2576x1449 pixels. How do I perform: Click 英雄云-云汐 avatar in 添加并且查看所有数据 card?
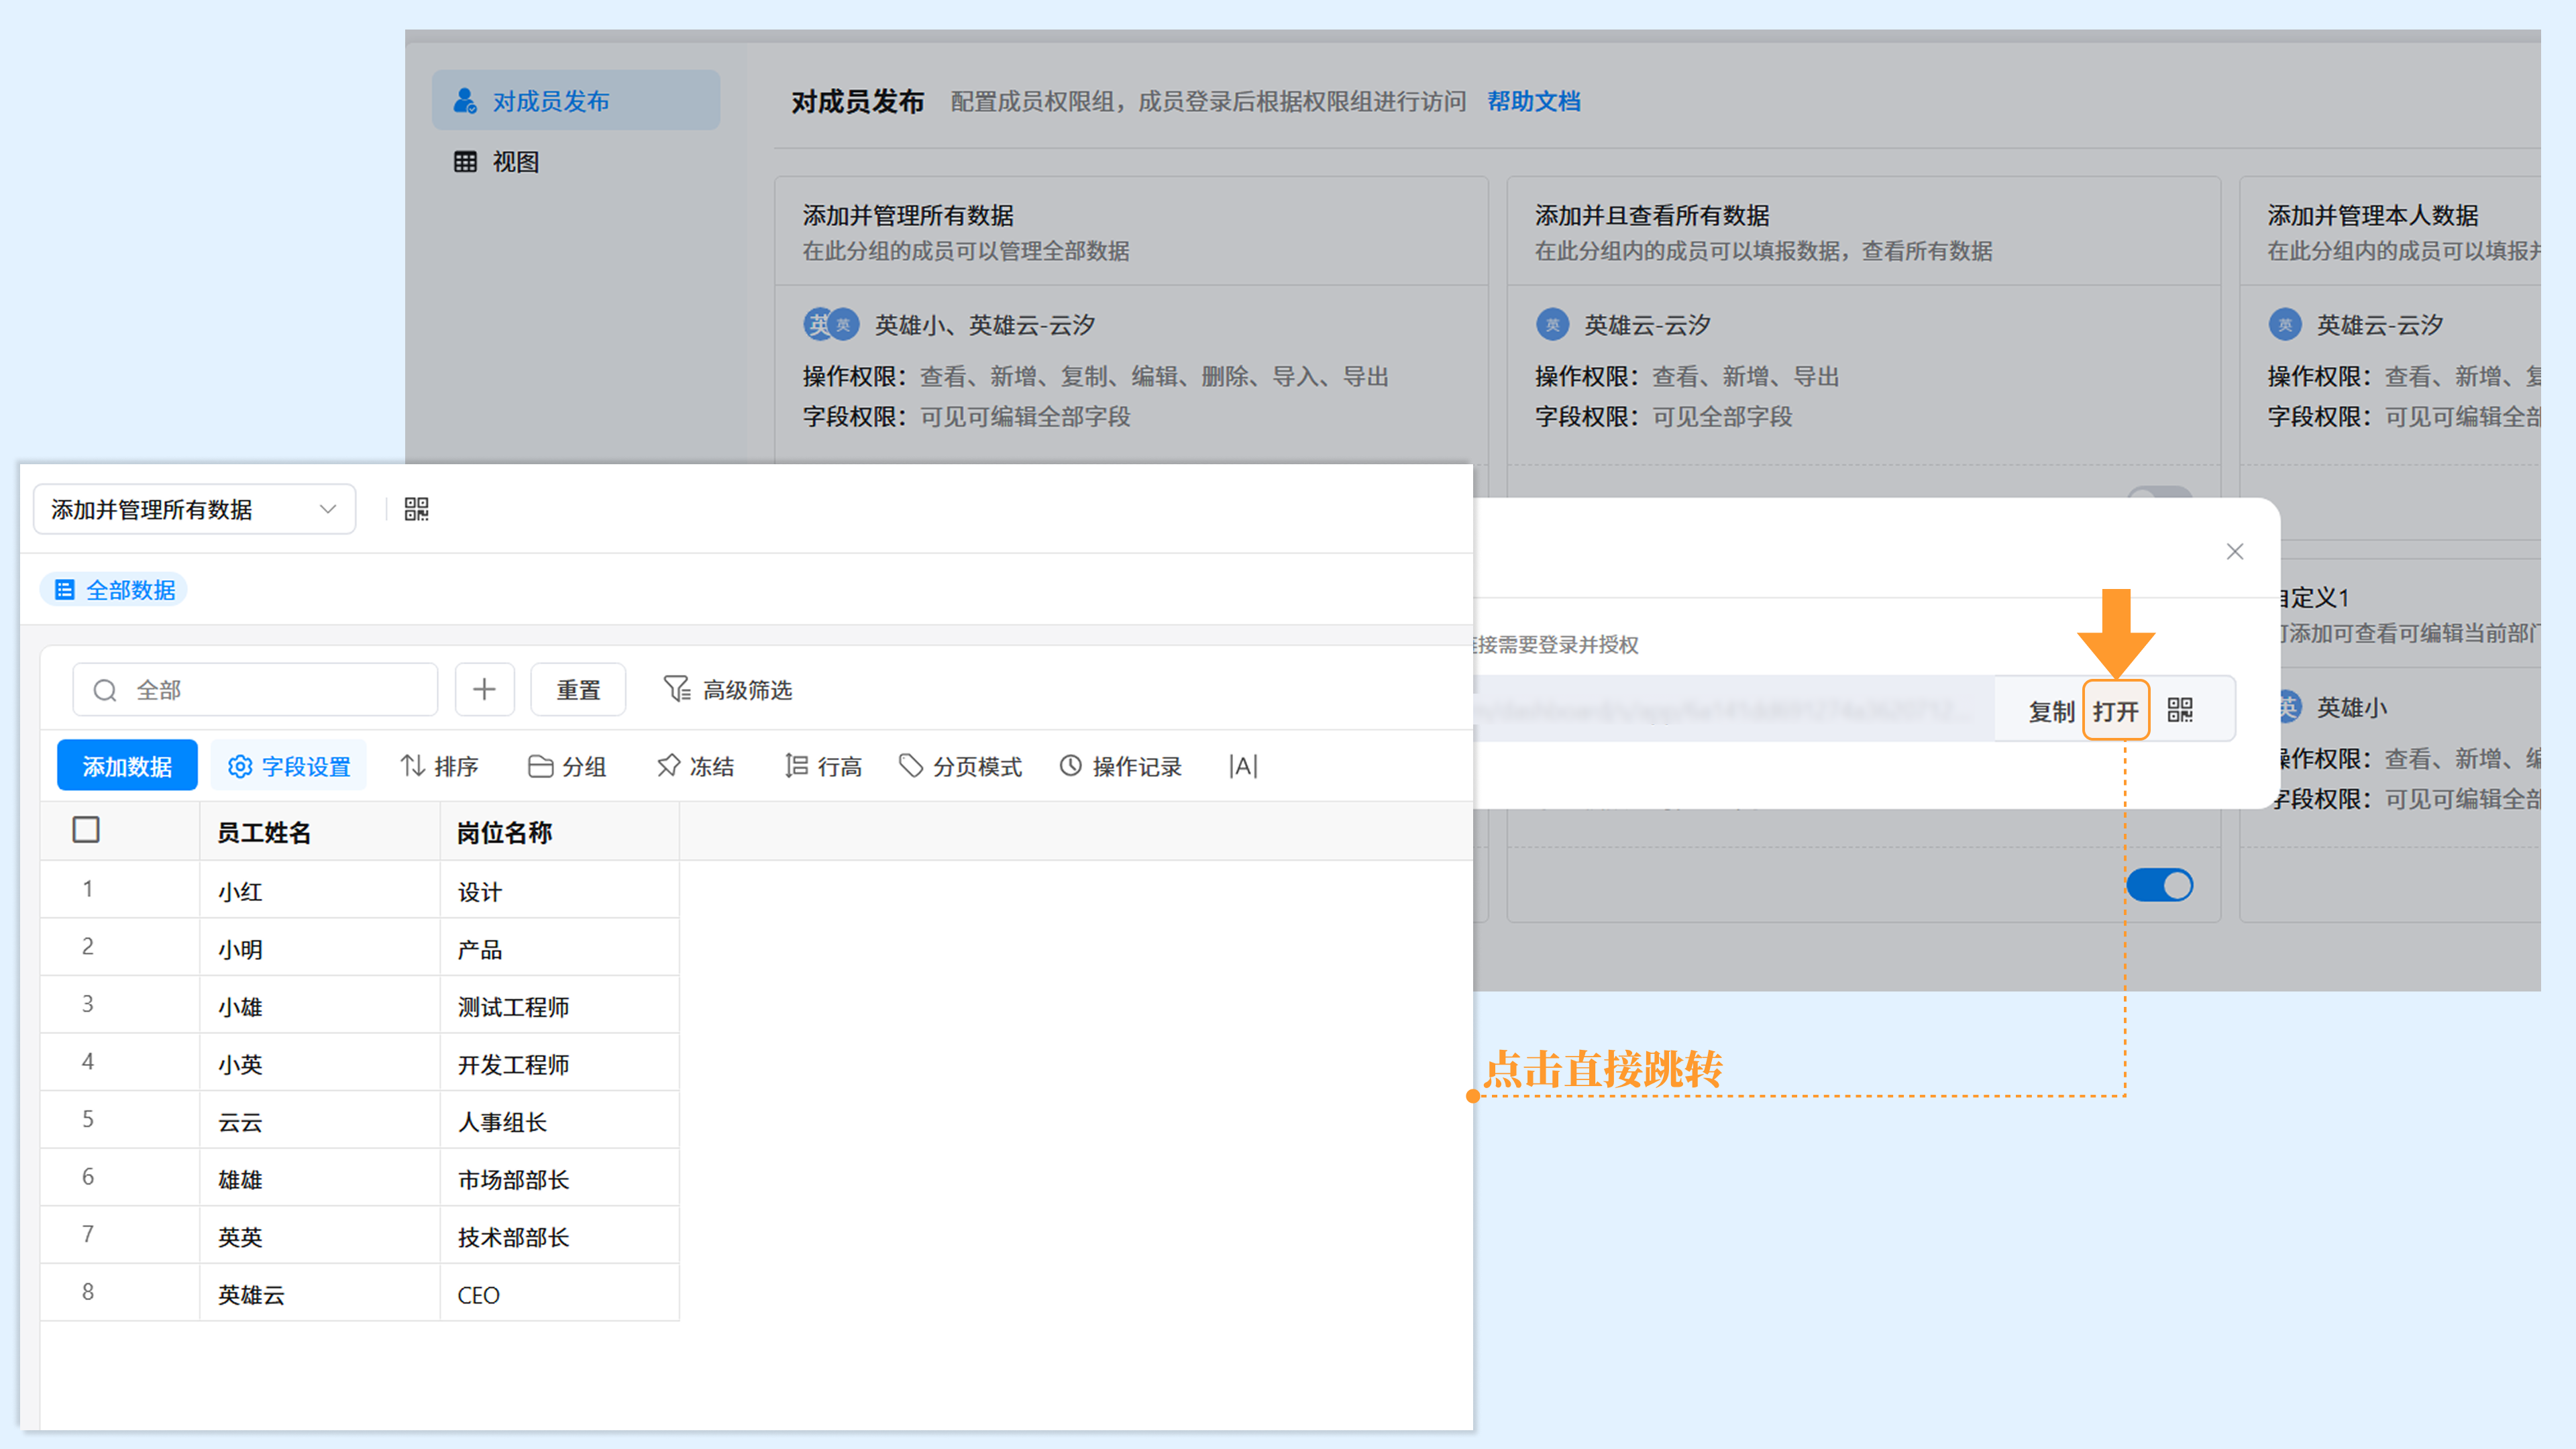tap(1552, 324)
